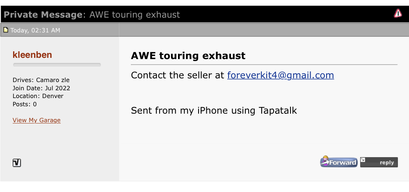409x192 pixels.
Task: Click the person icon on Forward button
Action: pos(326,160)
